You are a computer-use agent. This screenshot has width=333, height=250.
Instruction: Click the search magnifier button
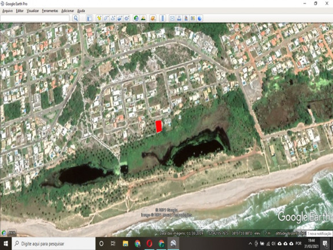tap(76, 19)
